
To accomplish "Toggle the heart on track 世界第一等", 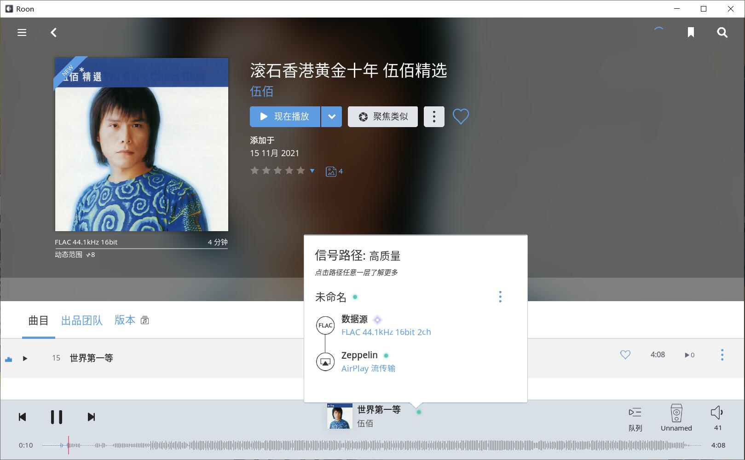I will 625,355.
